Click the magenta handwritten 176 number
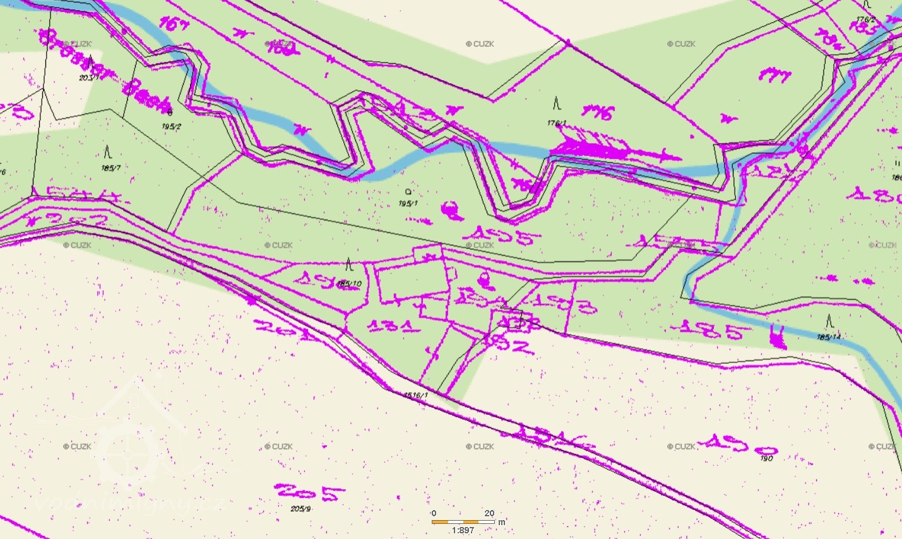 [x=597, y=113]
